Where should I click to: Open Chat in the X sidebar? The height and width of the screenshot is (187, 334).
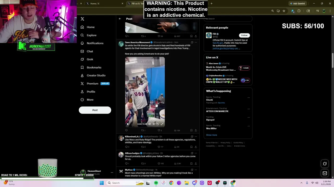87,51
